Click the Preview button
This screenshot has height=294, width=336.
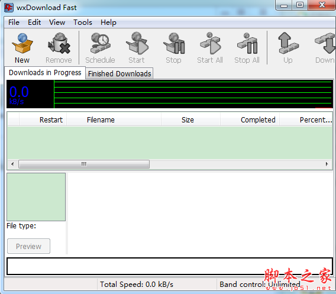coord(29,246)
